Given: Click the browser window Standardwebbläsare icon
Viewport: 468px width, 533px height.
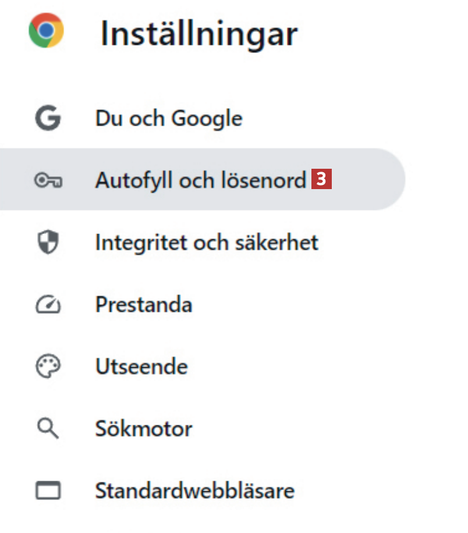Looking at the screenshot, I should 48,491.
